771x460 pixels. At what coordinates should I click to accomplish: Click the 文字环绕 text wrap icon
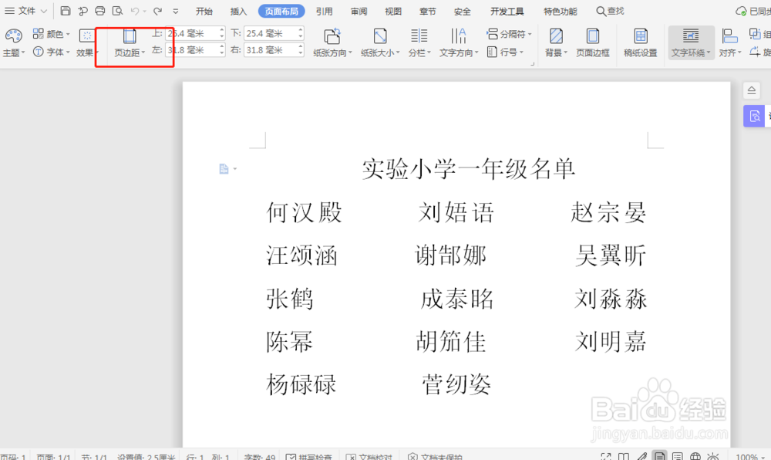[x=690, y=36]
